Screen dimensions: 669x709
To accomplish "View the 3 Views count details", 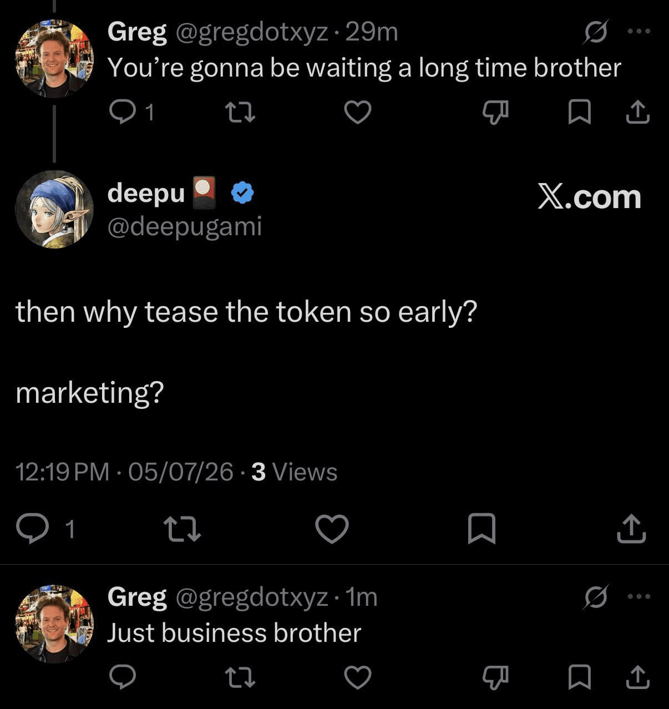I will [294, 472].
